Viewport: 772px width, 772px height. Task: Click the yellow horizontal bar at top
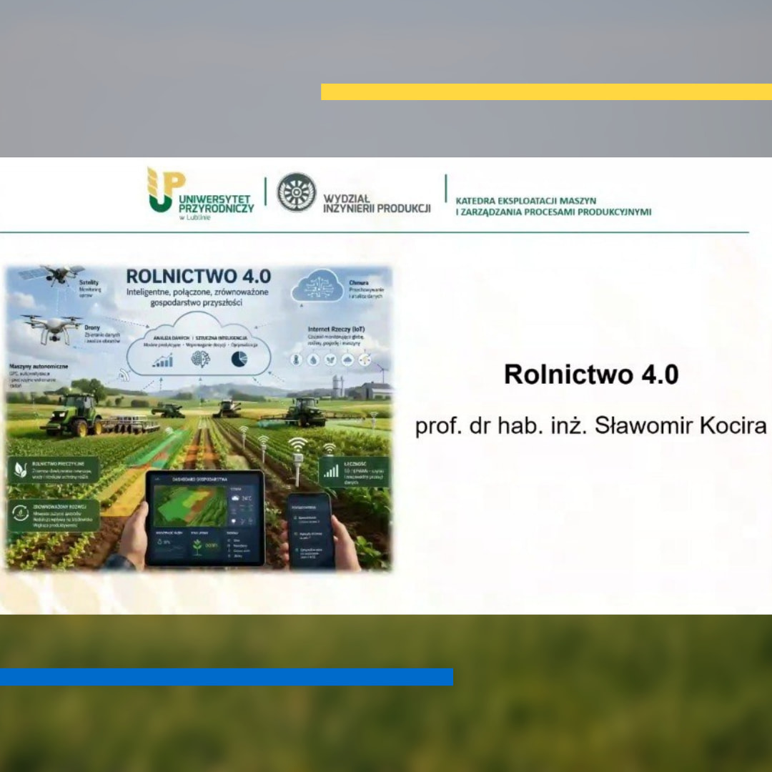pos(546,91)
